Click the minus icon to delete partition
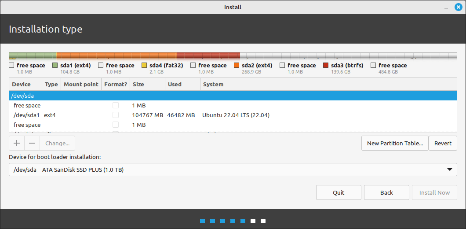 tap(32, 143)
